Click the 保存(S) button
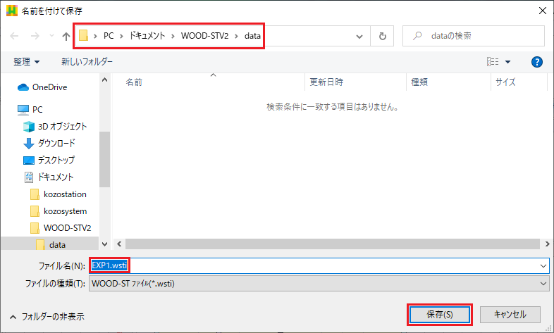 coord(439,314)
